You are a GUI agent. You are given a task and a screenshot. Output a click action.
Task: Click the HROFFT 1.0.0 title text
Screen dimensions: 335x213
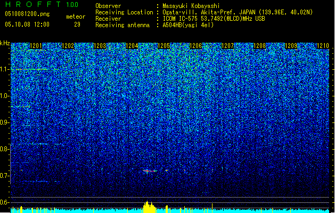pos(42,4)
